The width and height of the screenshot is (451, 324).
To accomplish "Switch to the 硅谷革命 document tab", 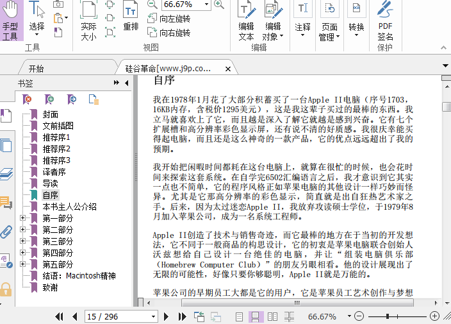I will (x=168, y=69).
